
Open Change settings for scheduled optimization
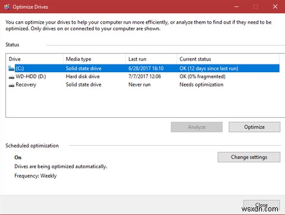[x=249, y=157]
